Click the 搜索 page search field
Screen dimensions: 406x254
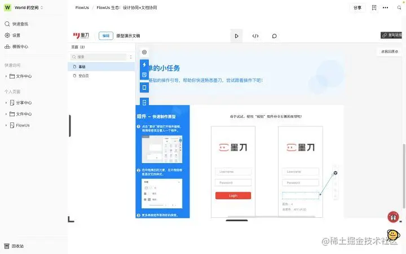(x=98, y=57)
